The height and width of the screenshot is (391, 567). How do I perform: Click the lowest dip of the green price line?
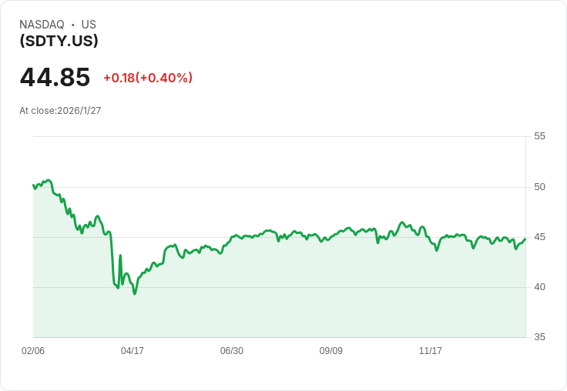[135, 293]
